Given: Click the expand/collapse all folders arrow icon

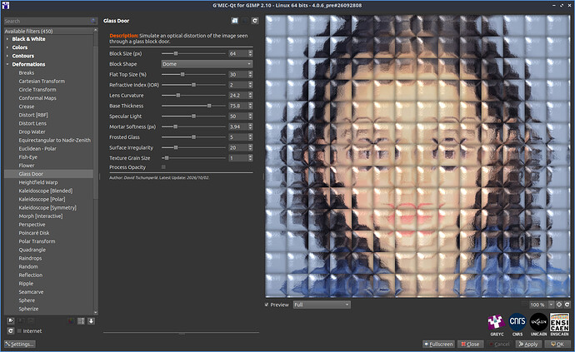Looking at the screenshot, I should coord(92,321).
